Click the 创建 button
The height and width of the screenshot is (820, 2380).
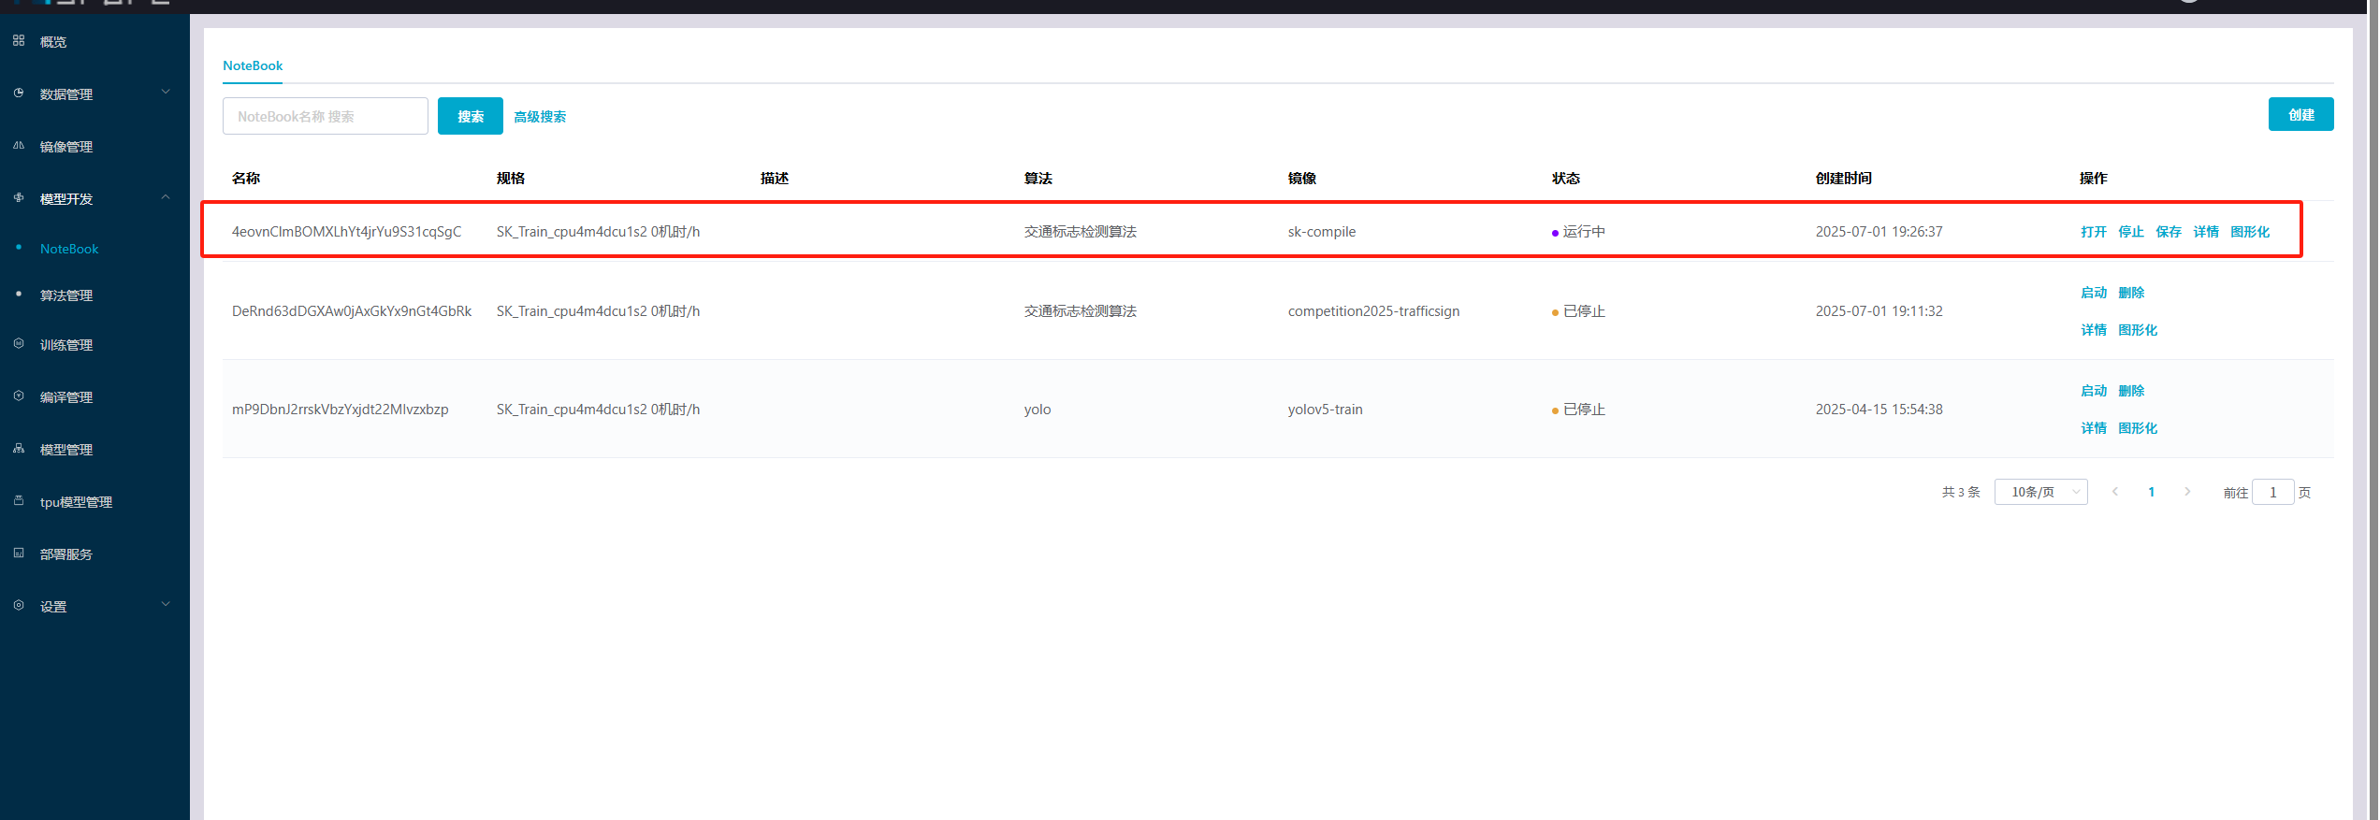coord(2300,114)
